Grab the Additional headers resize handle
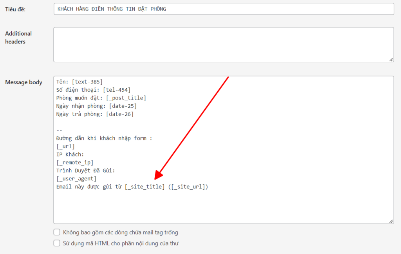401x254 pixels. coord(391,60)
